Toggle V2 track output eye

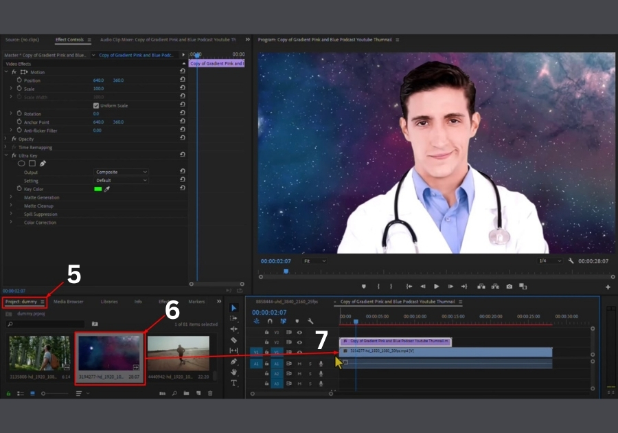pyautogui.click(x=299, y=342)
